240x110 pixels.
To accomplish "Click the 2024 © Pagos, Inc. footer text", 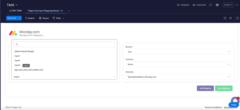I will click(x=14, y=107).
